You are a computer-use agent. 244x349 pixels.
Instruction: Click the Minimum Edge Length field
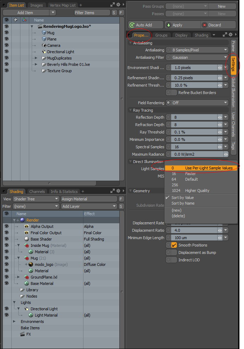[194, 238]
